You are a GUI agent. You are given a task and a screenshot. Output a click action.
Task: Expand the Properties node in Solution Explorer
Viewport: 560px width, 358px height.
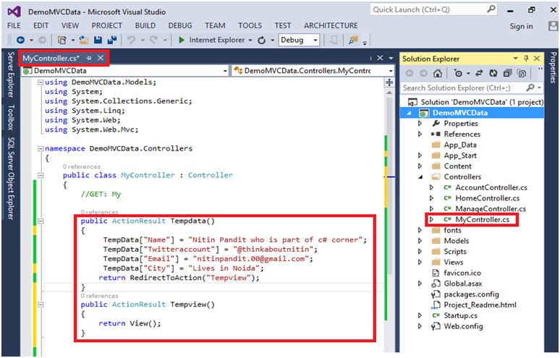[420, 123]
